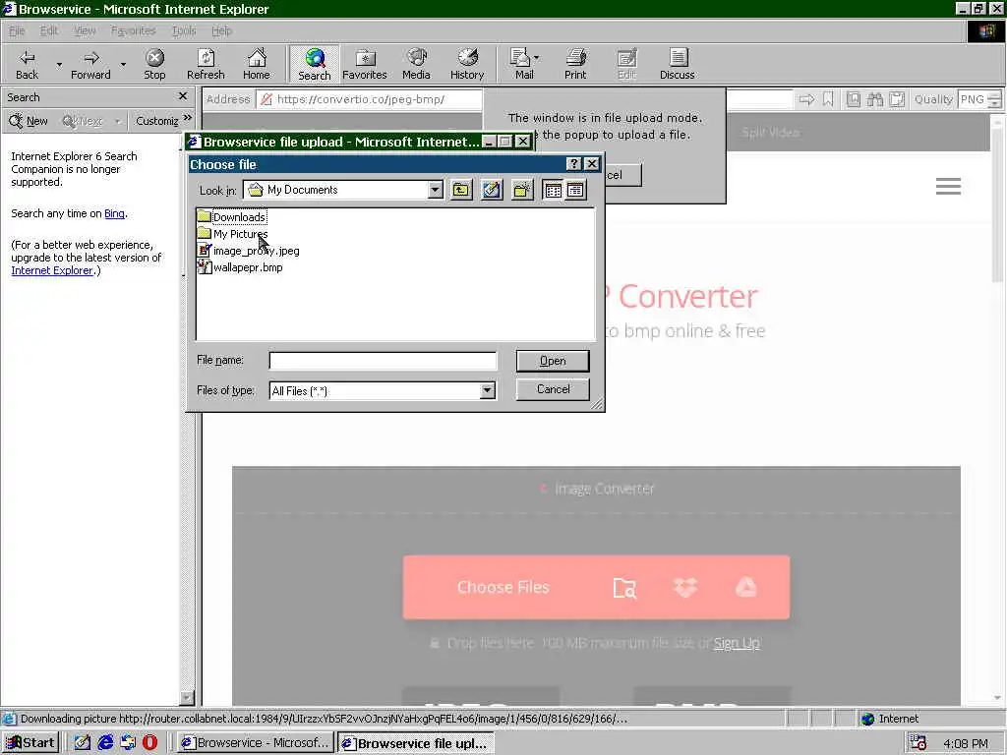The height and width of the screenshot is (755, 1007).
Task: Launch Opera icon in quick launch
Action: tap(149, 743)
